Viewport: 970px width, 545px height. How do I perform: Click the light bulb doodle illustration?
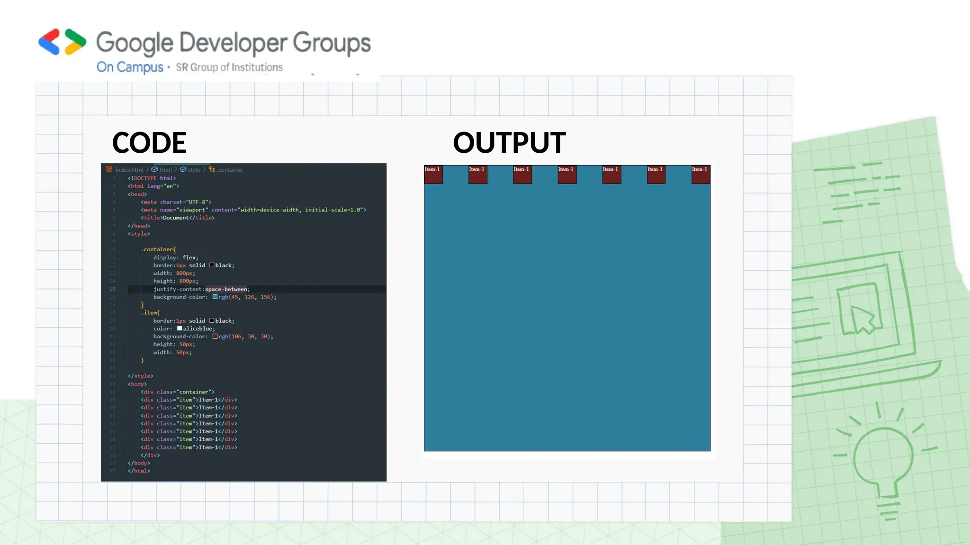pos(883,460)
